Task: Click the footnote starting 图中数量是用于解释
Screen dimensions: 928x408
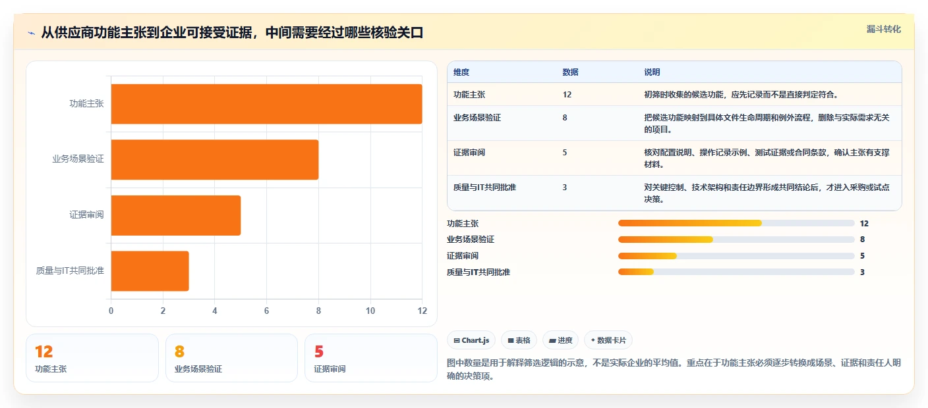Action: pos(674,369)
